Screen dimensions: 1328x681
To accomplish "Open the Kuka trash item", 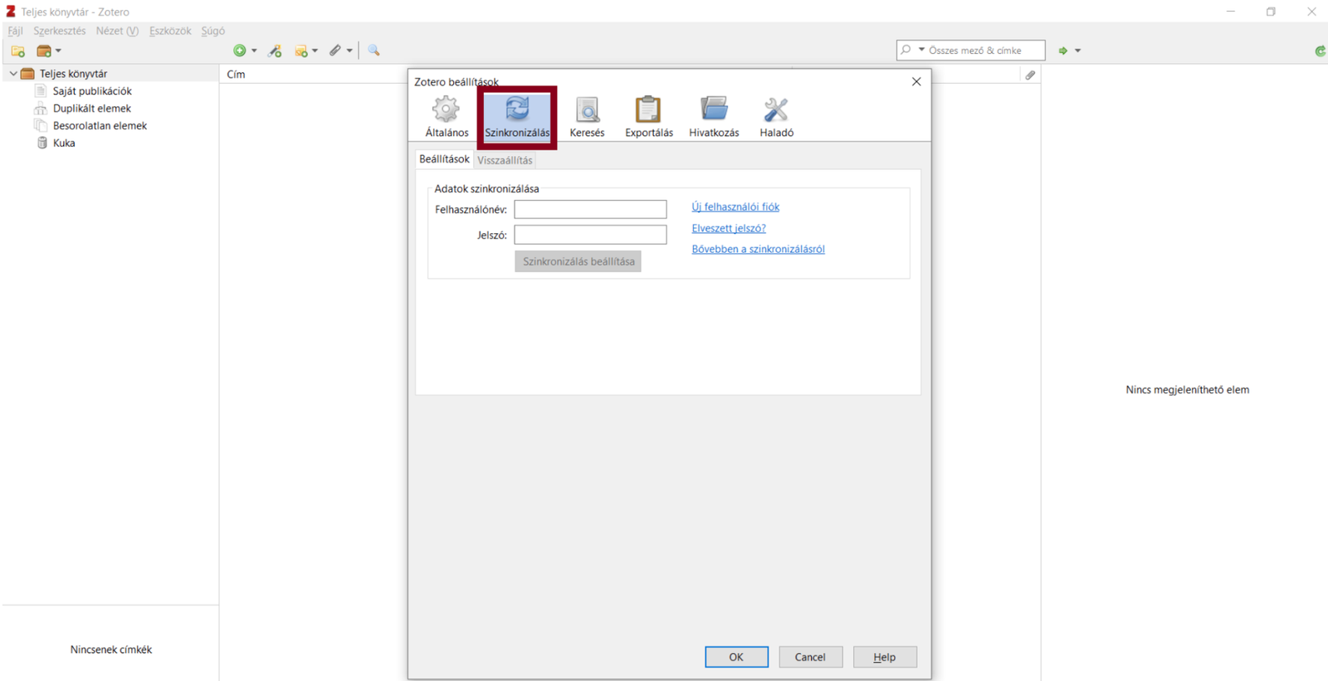I will 64,143.
